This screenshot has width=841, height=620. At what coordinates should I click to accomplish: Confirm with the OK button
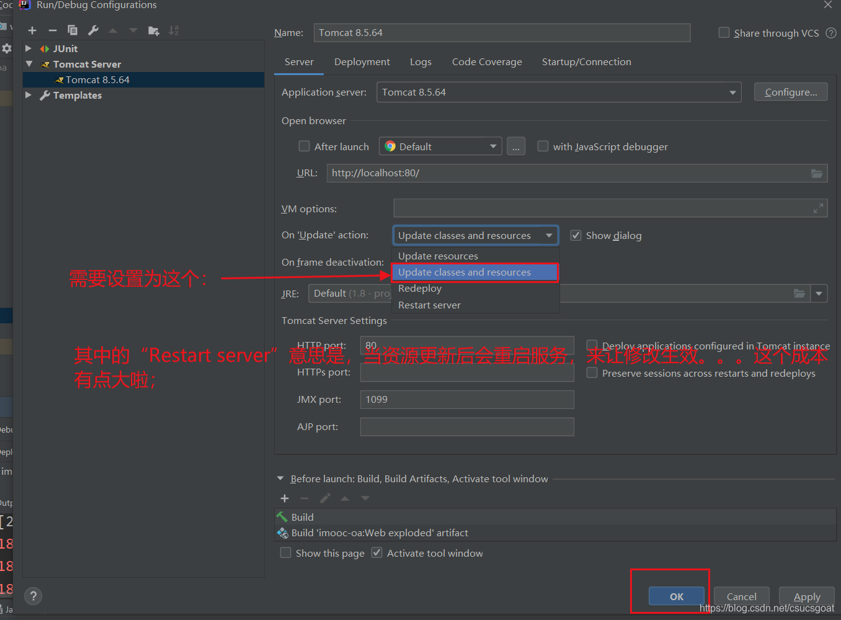point(677,596)
